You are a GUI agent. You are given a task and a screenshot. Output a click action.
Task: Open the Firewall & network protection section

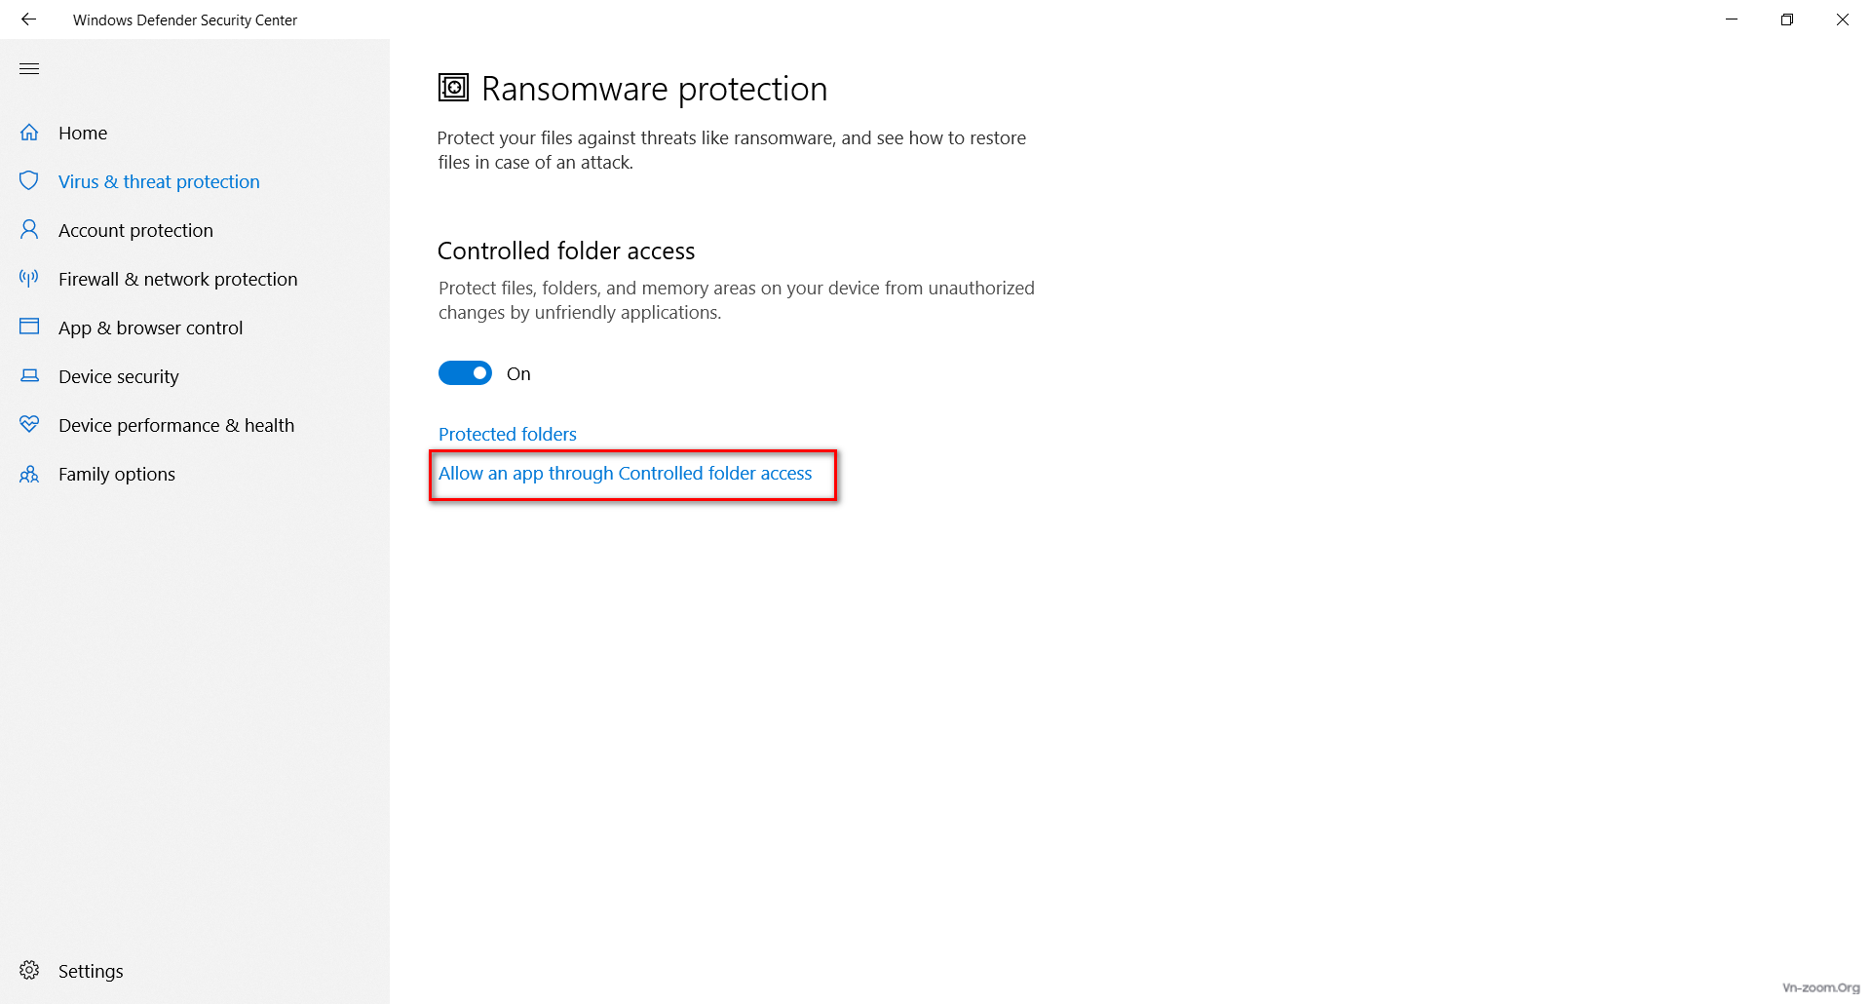[x=177, y=280]
